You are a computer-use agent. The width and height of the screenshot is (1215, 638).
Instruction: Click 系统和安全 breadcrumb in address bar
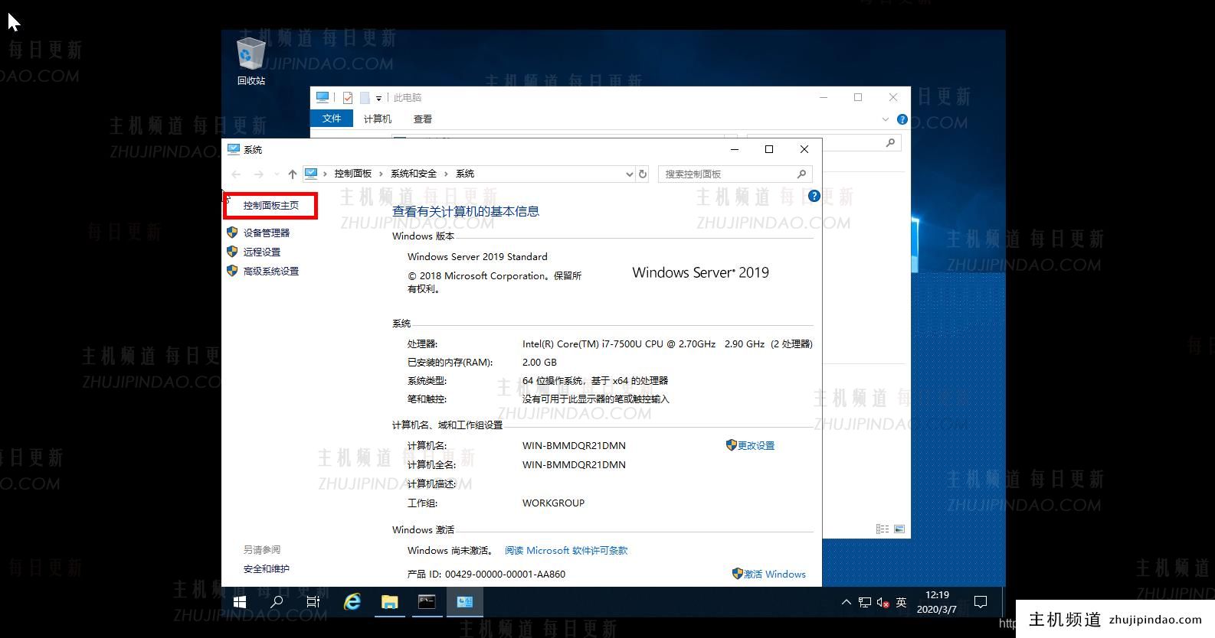[414, 174]
